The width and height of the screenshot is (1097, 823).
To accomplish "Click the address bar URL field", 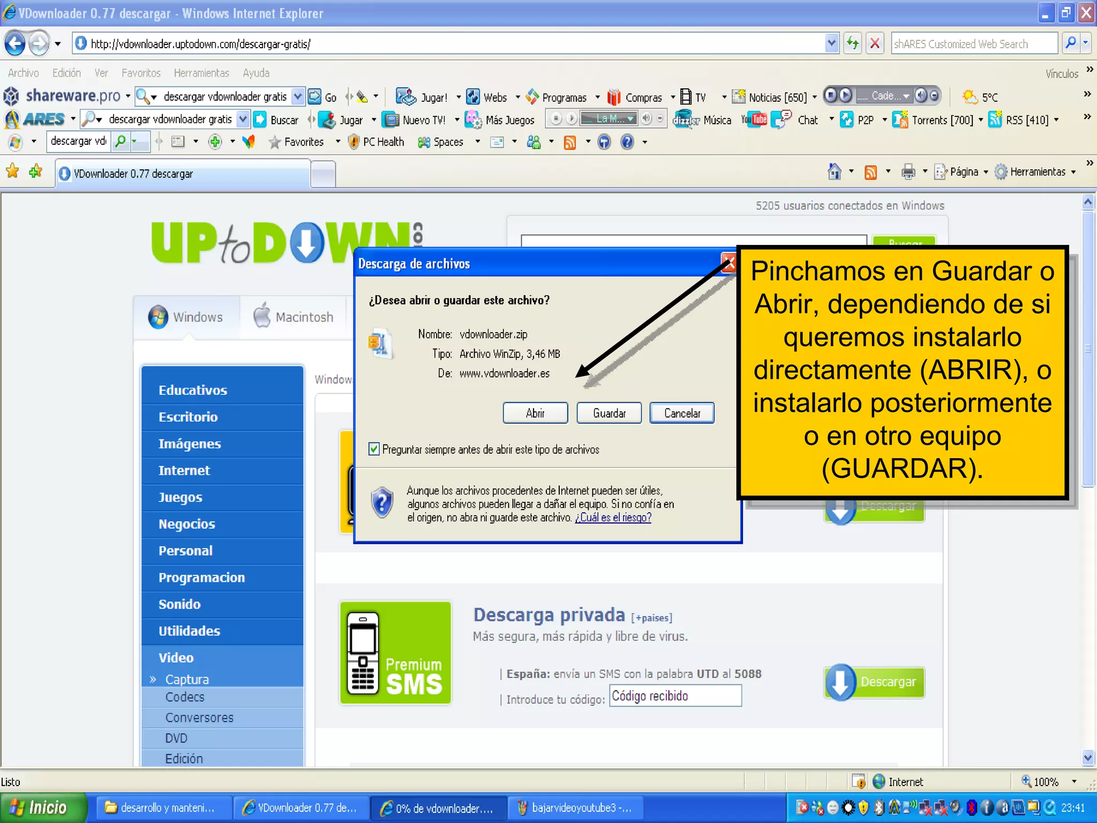I will pyautogui.click(x=450, y=43).
